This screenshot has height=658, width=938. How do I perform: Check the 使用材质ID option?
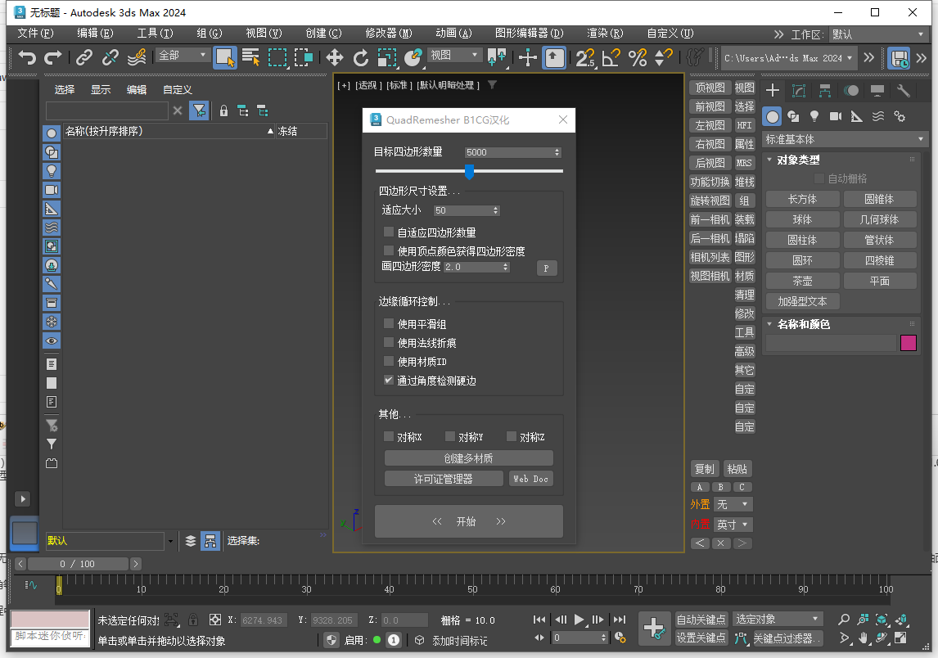pos(389,361)
